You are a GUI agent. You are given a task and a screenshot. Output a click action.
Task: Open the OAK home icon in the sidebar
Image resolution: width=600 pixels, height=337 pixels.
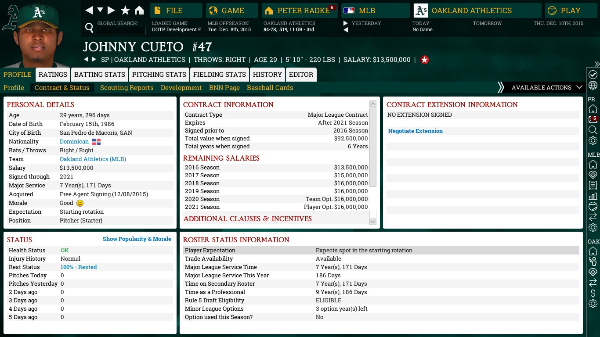coord(593,251)
